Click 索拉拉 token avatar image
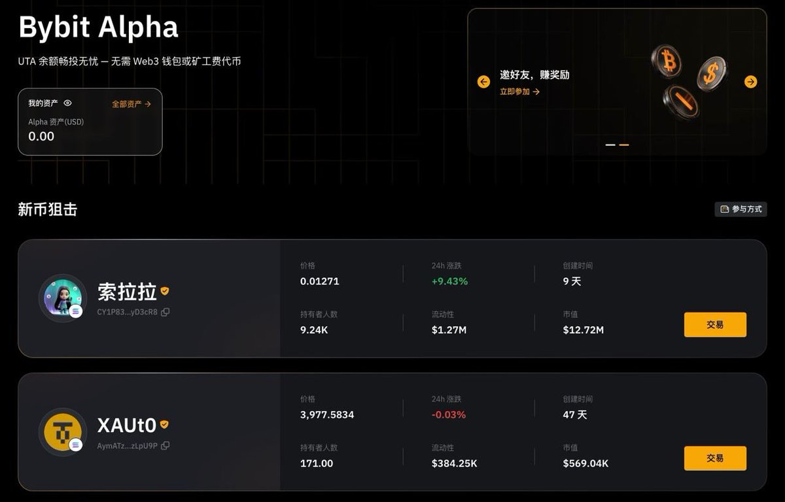 61,297
